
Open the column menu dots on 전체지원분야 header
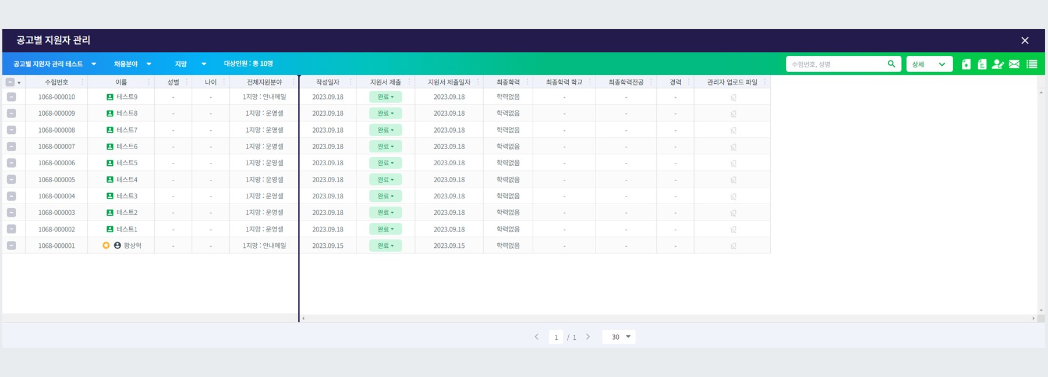(x=293, y=82)
